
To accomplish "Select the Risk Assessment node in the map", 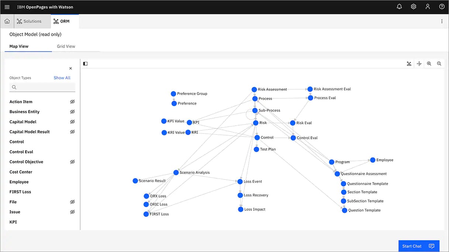I will (x=254, y=89).
